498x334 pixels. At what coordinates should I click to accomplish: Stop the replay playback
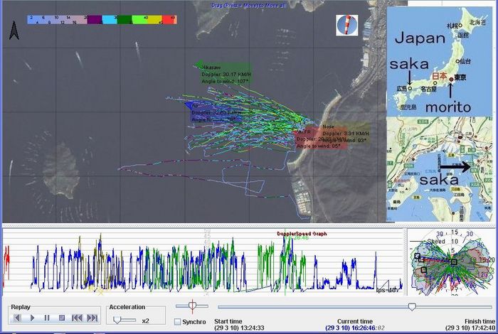pyautogui.click(x=62, y=318)
